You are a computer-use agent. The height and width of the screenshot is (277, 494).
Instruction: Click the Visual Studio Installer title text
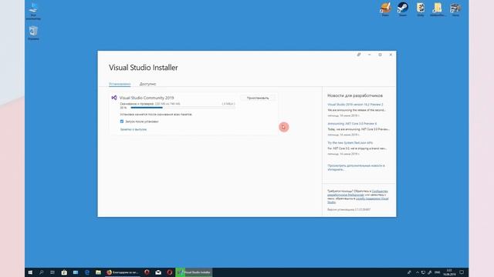(x=144, y=68)
